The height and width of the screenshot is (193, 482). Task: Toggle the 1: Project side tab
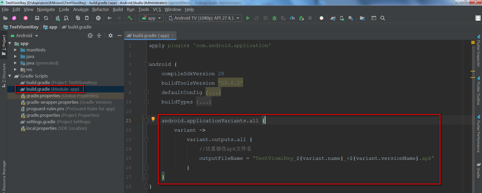coord(4,45)
